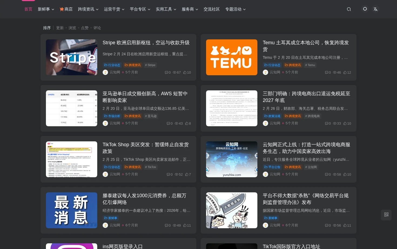The width and height of the screenshot is (397, 249).
Task: Click the 商店 shop icon in navigation
Action: (62, 9)
